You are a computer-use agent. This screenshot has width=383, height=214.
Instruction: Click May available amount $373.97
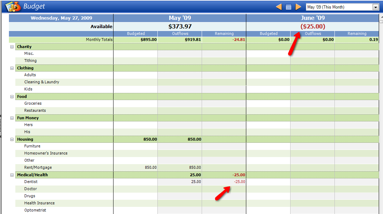click(x=180, y=26)
